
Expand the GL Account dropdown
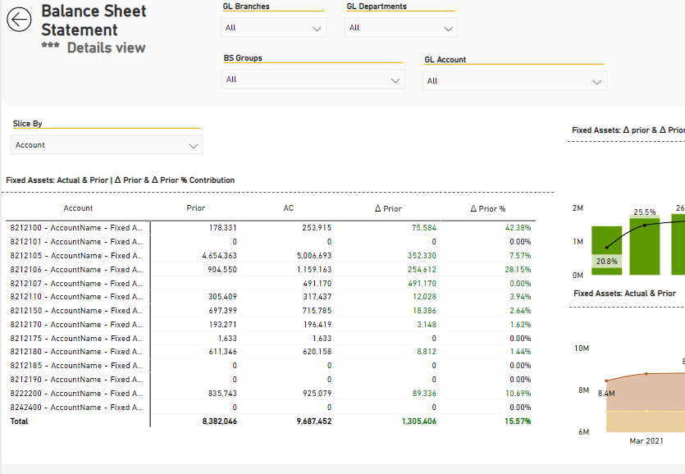click(514, 81)
